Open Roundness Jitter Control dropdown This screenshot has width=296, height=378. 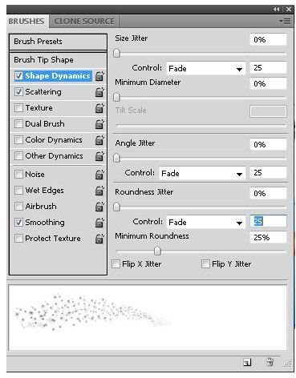point(205,222)
